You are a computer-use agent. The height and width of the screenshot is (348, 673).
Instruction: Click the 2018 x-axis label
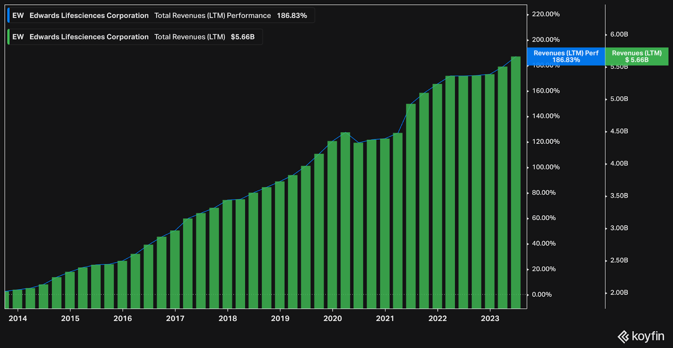click(x=228, y=319)
